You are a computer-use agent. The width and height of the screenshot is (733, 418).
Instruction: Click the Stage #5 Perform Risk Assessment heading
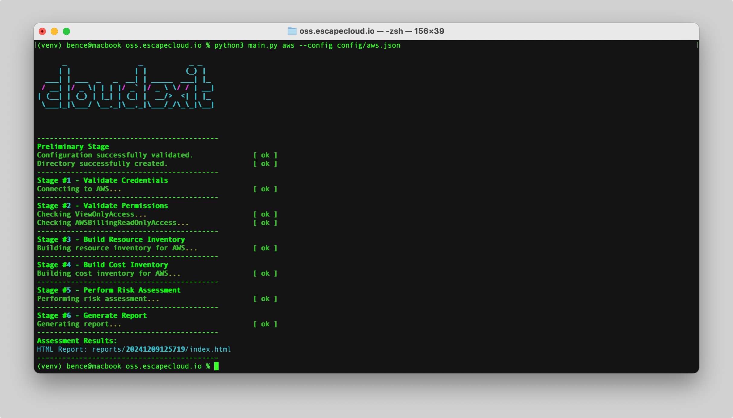point(109,290)
